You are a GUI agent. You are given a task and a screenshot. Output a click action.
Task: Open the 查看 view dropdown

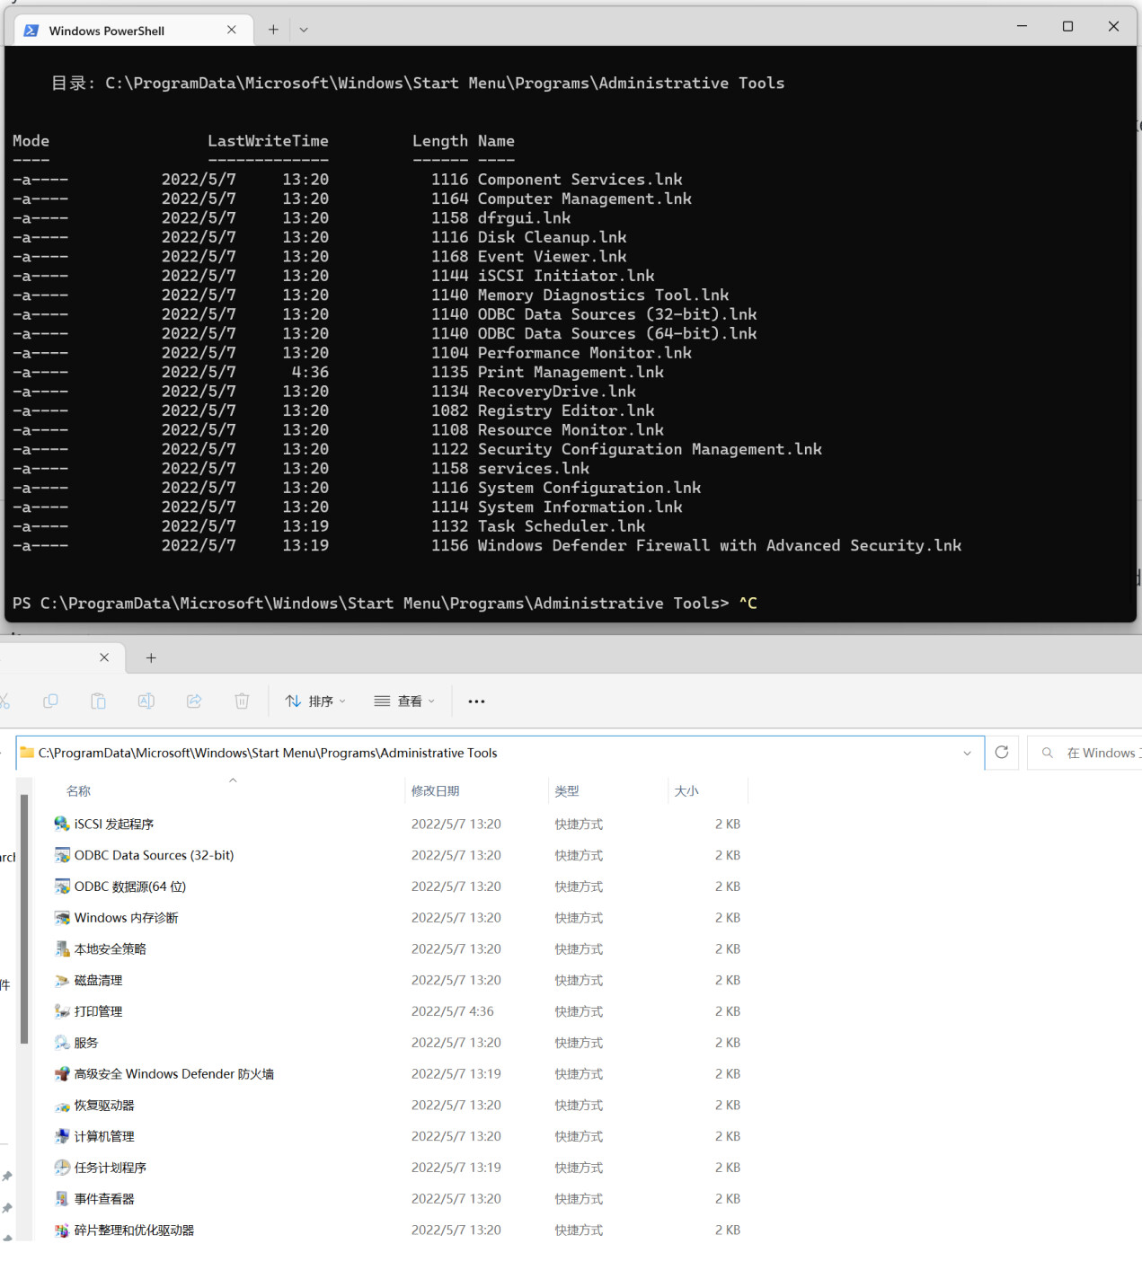[x=404, y=701]
